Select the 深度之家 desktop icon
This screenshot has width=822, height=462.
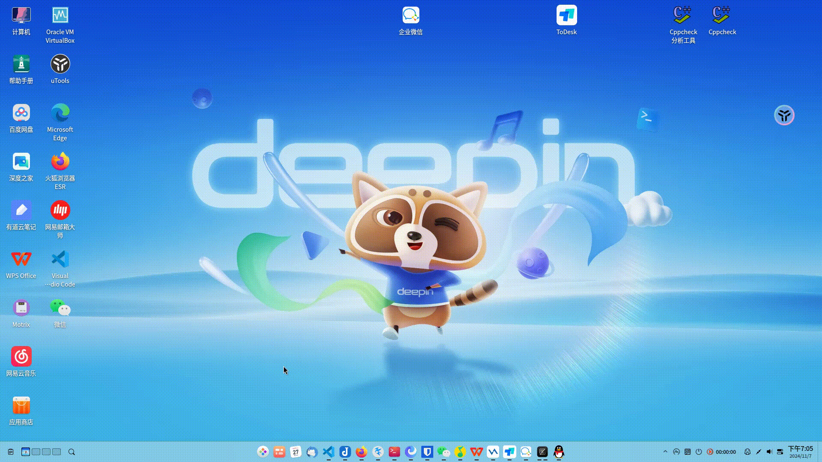pyautogui.click(x=21, y=167)
